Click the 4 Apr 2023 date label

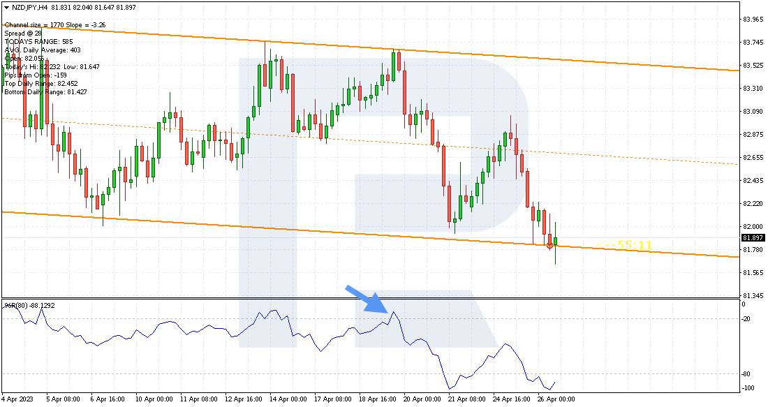click(x=17, y=399)
